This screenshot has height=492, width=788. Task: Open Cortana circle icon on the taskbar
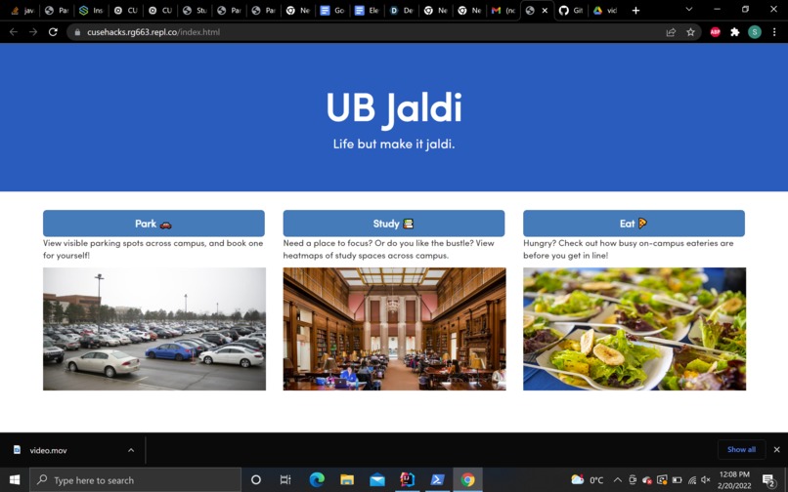click(256, 480)
